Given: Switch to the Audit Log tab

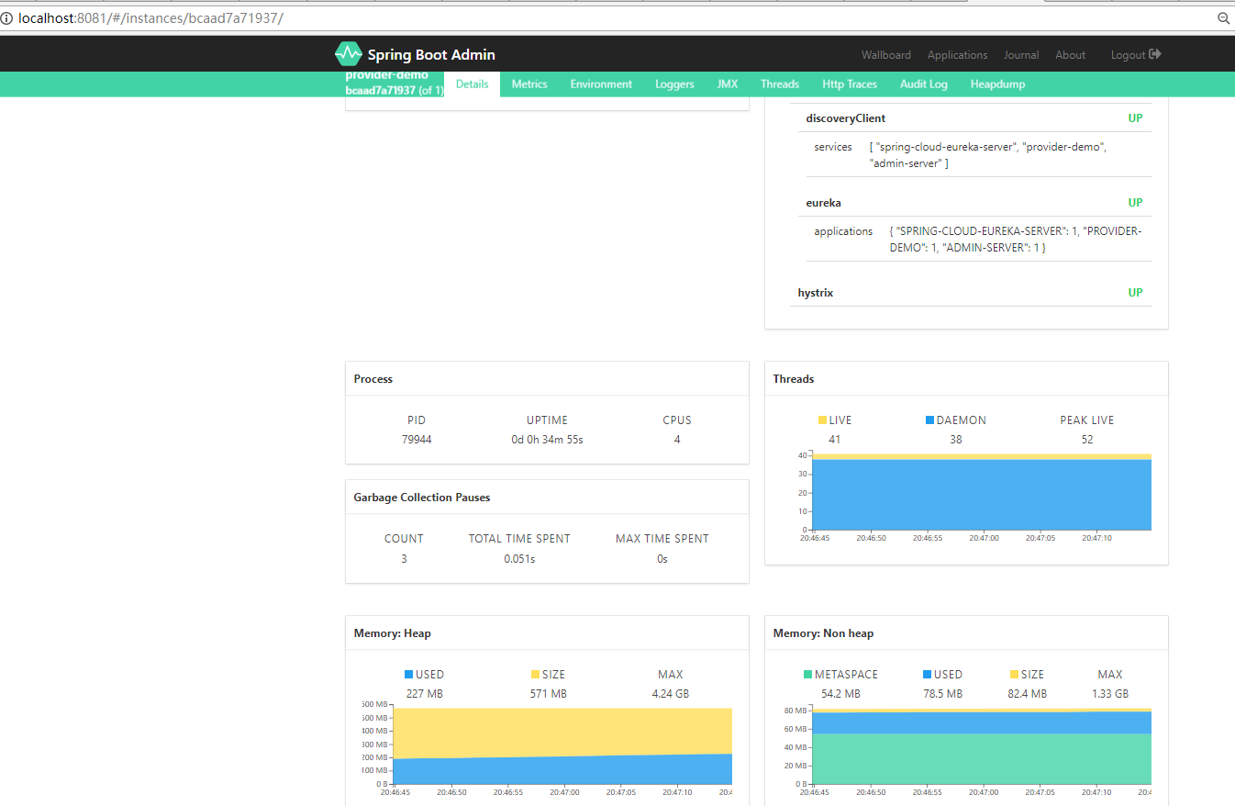Looking at the screenshot, I should 924,84.
